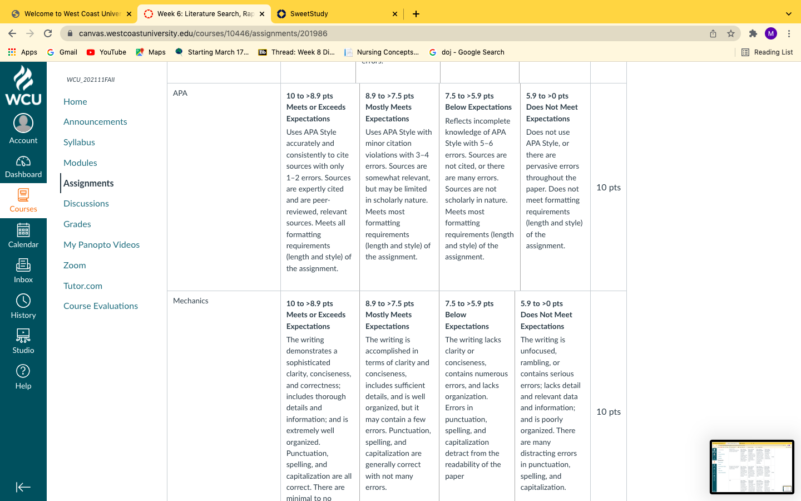Open the History clock icon

(x=23, y=301)
